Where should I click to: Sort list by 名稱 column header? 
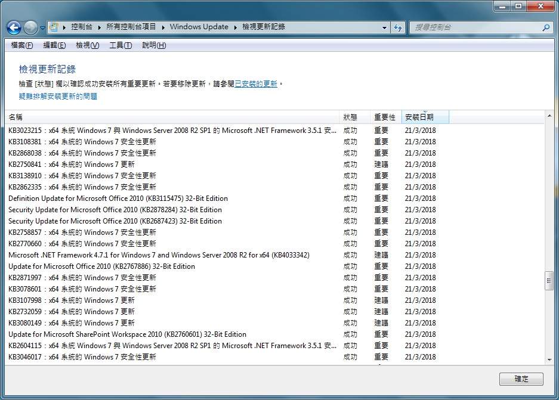coord(172,117)
